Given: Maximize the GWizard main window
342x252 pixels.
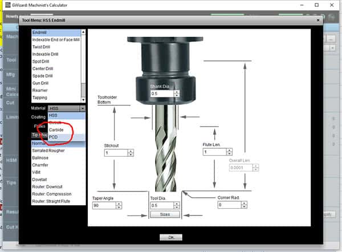Looking at the screenshot, I should (x=316, y=5).
